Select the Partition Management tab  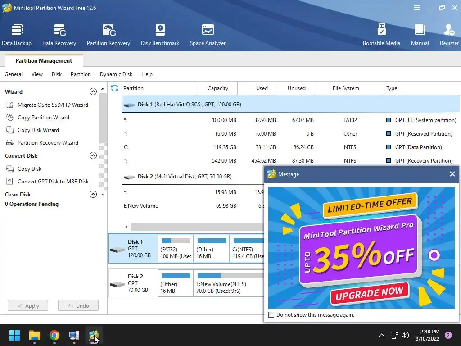[x=44, y=61]
